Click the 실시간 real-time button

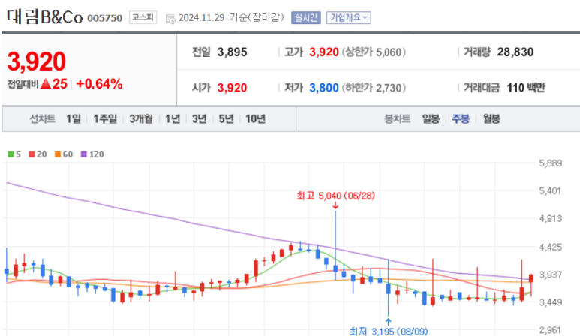click(x=306, y=18)
